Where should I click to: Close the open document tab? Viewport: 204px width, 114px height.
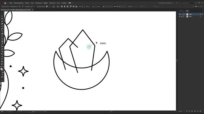[x=33, y=10]
